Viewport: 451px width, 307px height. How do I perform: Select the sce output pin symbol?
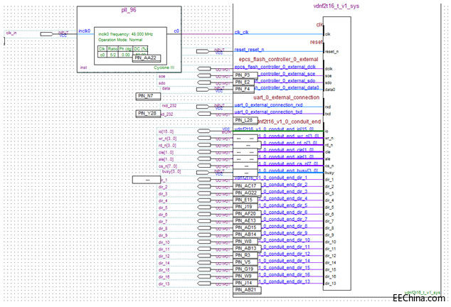pyautogui.click(x=204, y=76)
